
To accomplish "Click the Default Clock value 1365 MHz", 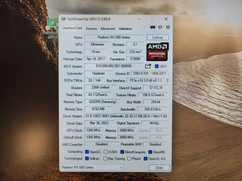I will point(93,137).
